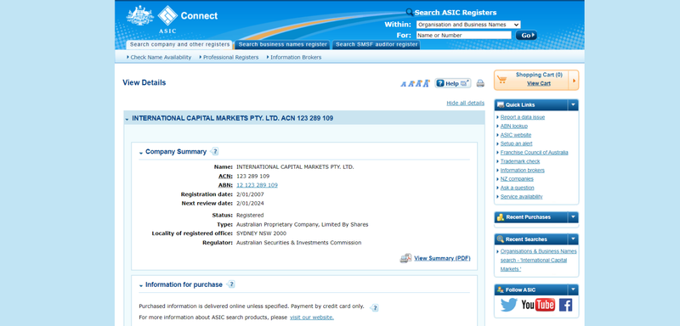Image resolution: width=680 pixels, height=326 pixels.
Task: Open ASIC Facebook page
Action: pyautogui.click(x=565, y=305)
